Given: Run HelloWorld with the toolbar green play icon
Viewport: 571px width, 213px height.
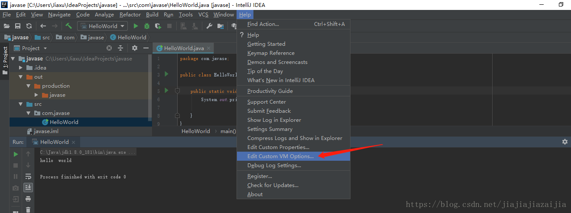Looking at the screenshot, I should click(x=136, y=26).
